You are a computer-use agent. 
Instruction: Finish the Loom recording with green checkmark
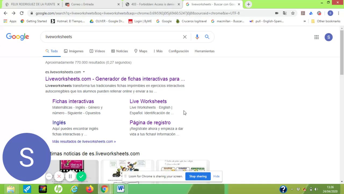click(81, 176)
